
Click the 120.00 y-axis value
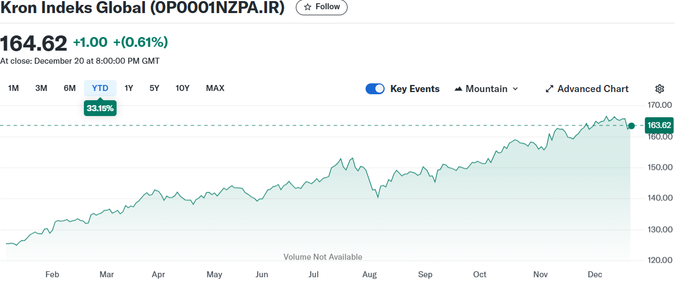(x=659, y=260)
